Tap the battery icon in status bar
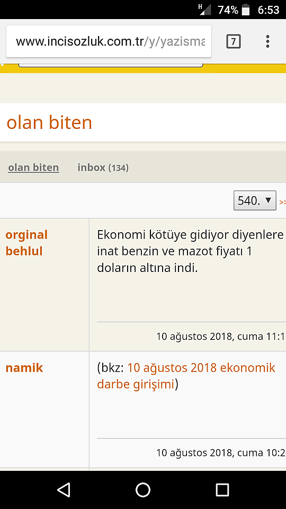The height and width of the screenshot is (509, 286). [245, 10]
